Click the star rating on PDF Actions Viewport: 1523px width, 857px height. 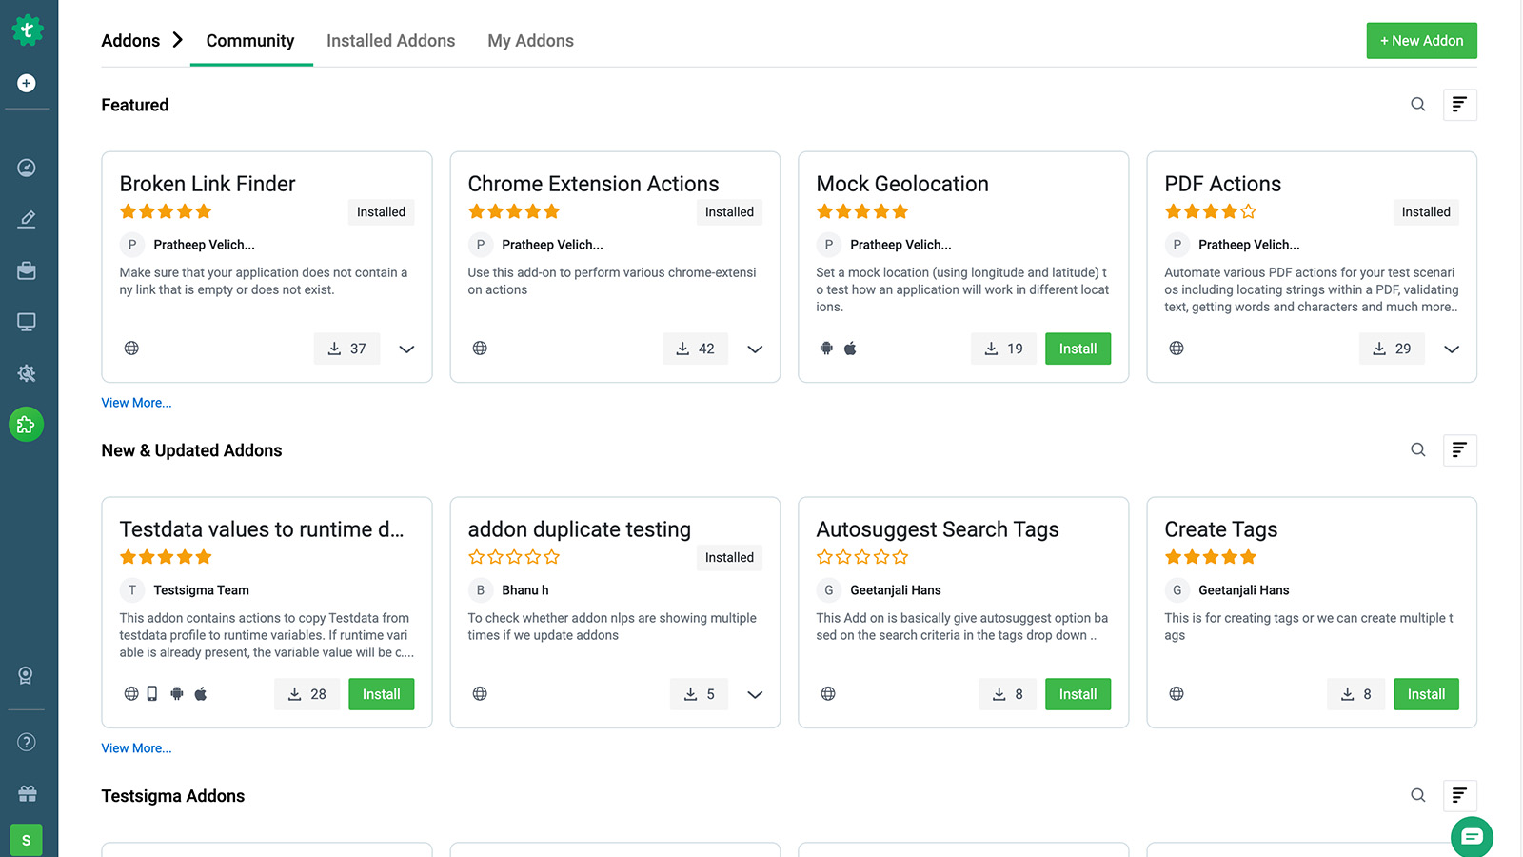1211,211
